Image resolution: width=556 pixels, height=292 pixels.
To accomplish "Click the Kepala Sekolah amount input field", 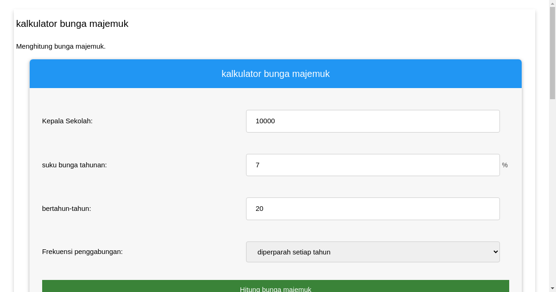I will 373,121.
